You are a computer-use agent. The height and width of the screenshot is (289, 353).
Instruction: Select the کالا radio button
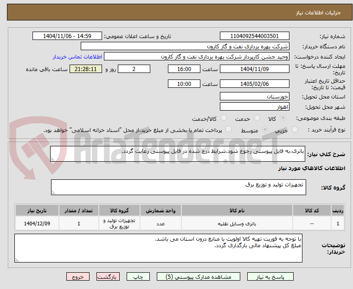tap(283, 118)
